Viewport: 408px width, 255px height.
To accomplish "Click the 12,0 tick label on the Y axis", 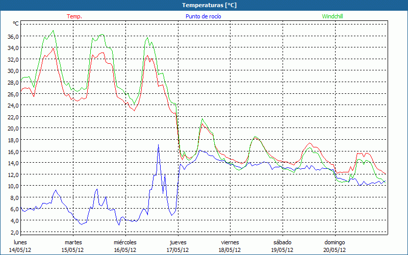I will 13,174.
